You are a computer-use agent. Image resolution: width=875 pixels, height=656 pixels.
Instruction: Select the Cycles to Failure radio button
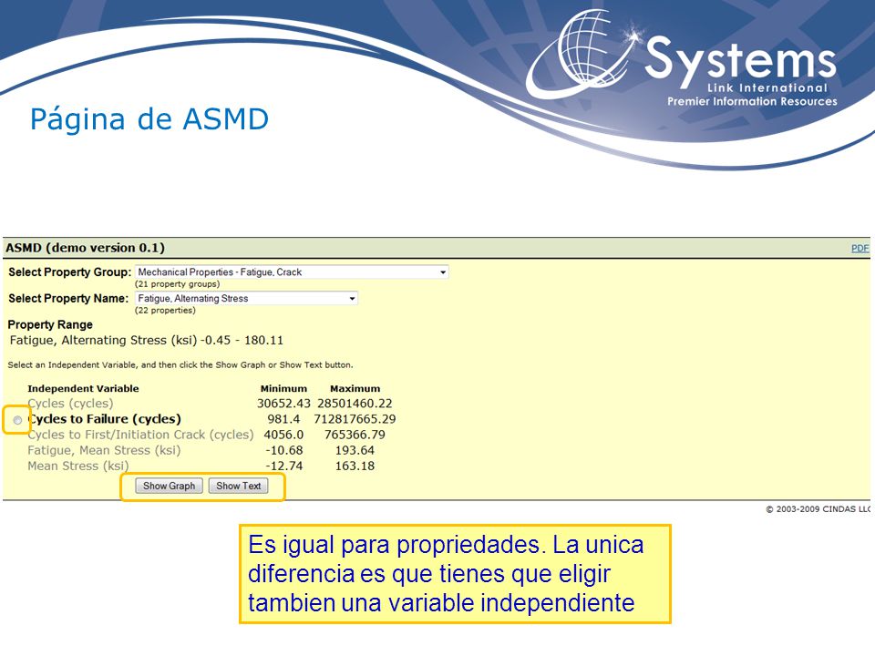coord(18,420)
